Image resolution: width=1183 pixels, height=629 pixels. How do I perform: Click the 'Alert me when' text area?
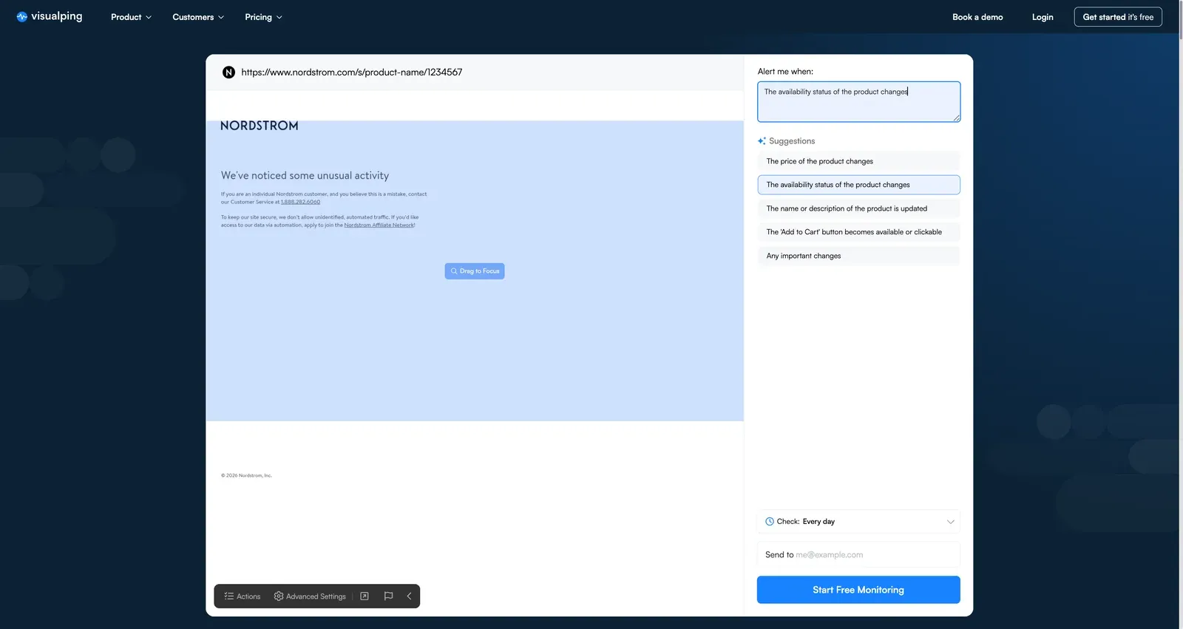(858, 102)
